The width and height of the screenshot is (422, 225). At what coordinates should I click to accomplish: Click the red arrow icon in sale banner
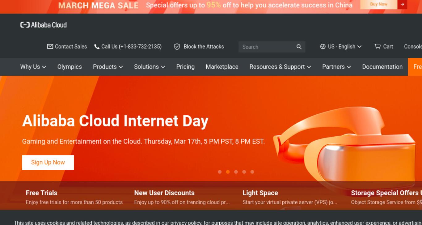(x=402, y=4)
